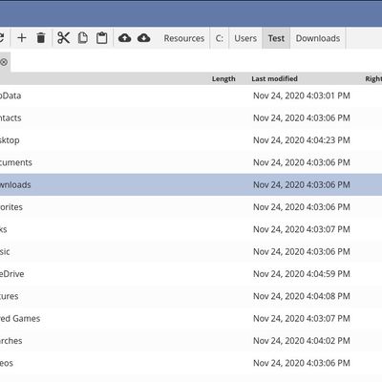Viewport: 382px width, 382px height.
Task: Click the copy documents icon
Action: click(x=83, y=38)
